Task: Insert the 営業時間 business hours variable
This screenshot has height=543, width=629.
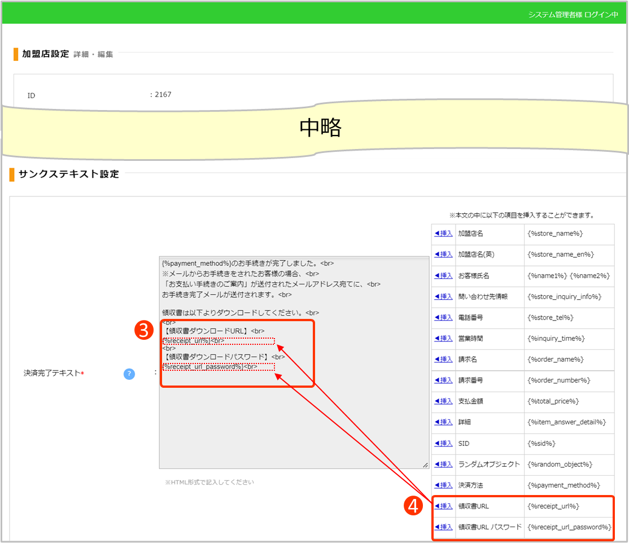Action: click(x=443, y=339)
